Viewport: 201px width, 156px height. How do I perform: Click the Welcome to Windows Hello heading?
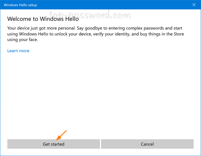43,18
